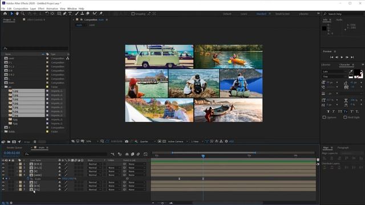This screenshot has height=205, width=365.
Task: Select the Rotation tool
Action: click(47, 14)
